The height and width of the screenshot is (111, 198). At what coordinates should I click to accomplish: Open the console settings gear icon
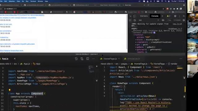click(184, 20)
